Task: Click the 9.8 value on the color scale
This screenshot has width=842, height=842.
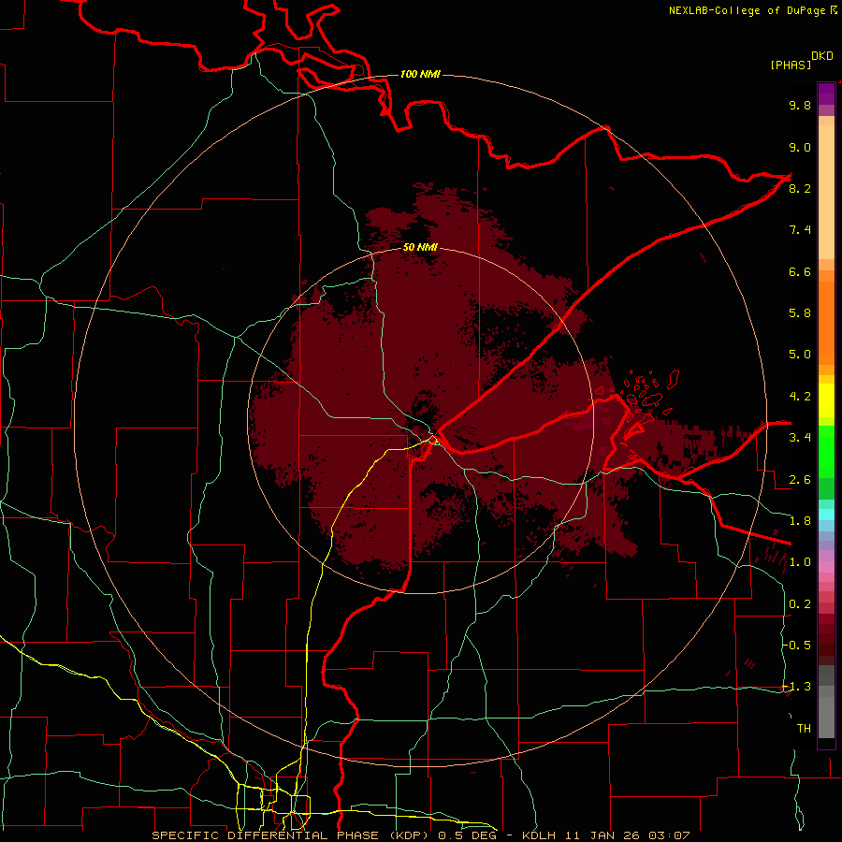Action: point(800,105)
